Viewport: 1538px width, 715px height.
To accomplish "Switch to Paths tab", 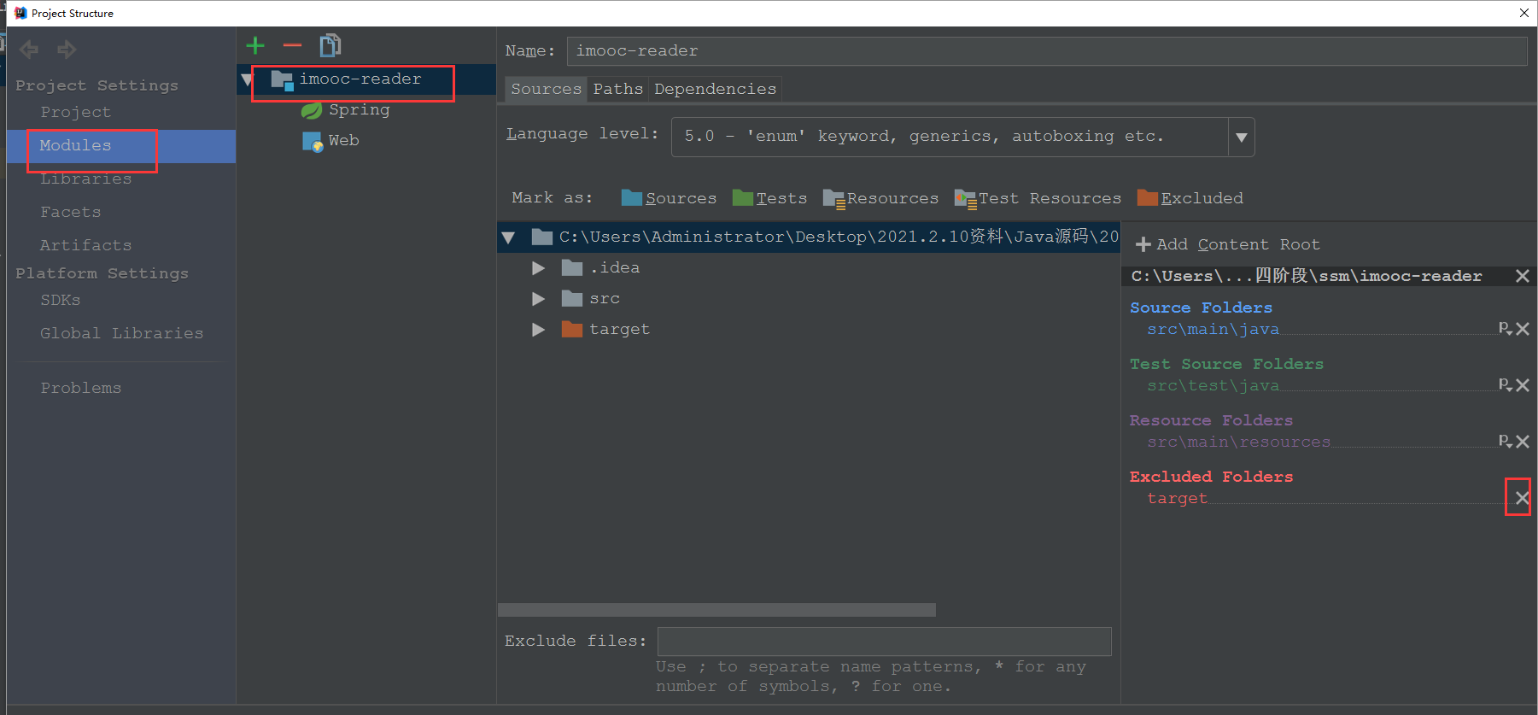I will [x=617, y=89].
